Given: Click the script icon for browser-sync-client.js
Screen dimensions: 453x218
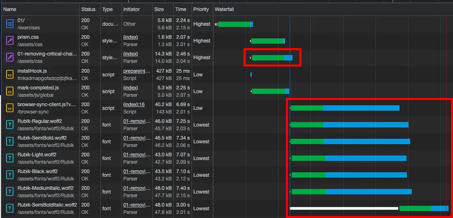Looking at the screenshot, I should point(10,108).
